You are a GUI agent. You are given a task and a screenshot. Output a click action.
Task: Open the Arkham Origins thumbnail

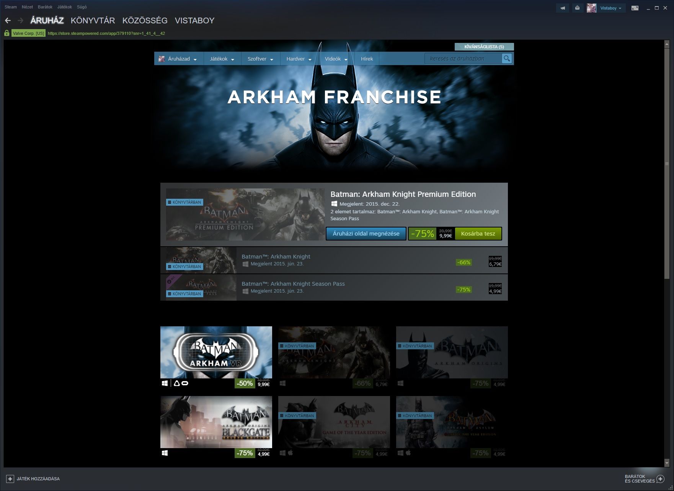(x=452, y=352)
